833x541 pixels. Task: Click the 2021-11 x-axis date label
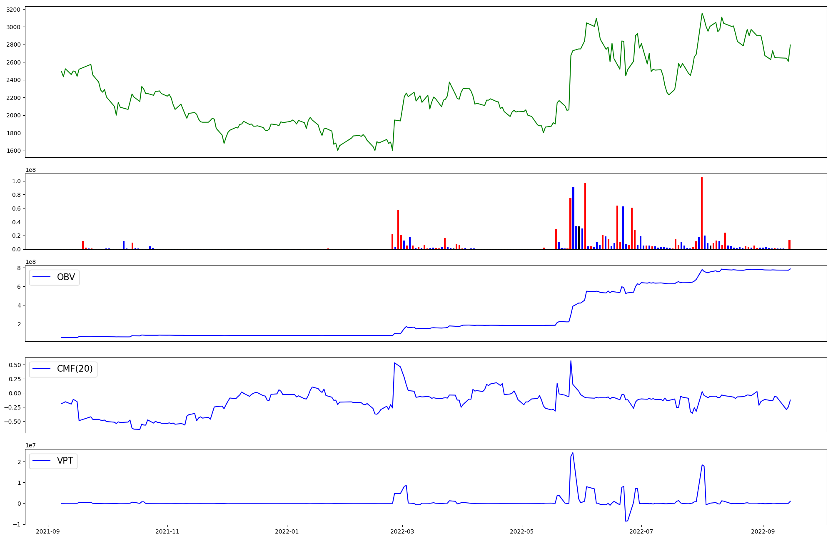coord(167,531)
